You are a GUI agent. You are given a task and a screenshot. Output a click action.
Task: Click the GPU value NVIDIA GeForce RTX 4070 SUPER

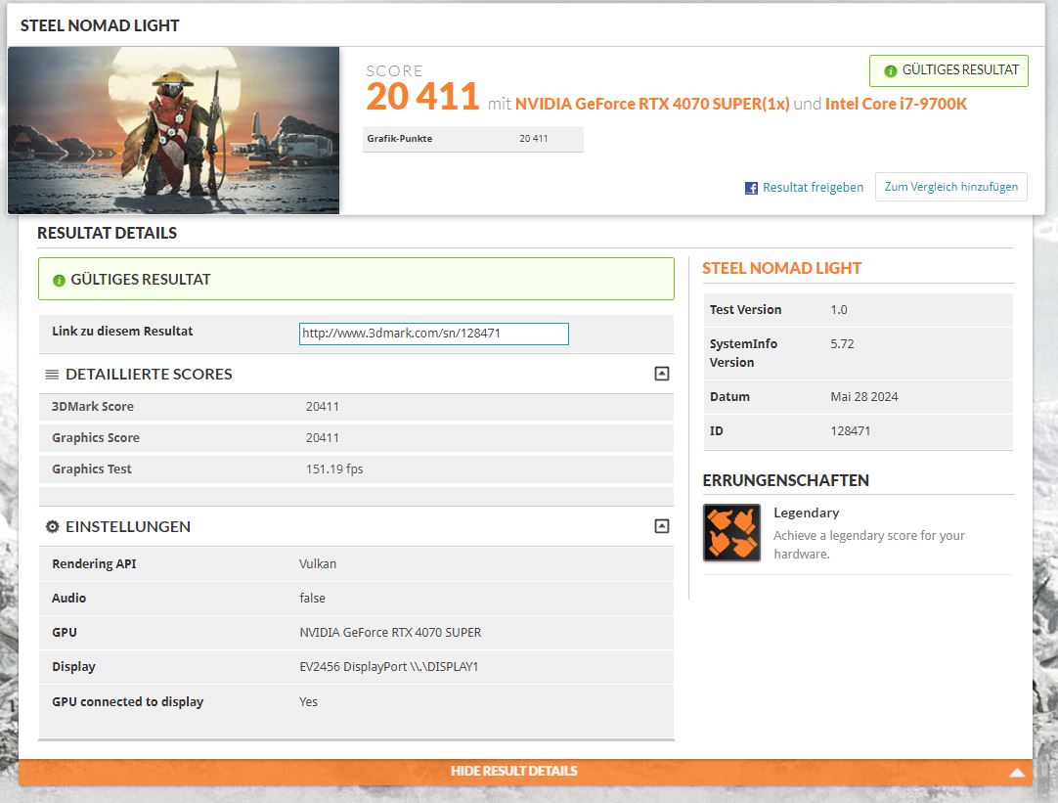click(390, 633)
